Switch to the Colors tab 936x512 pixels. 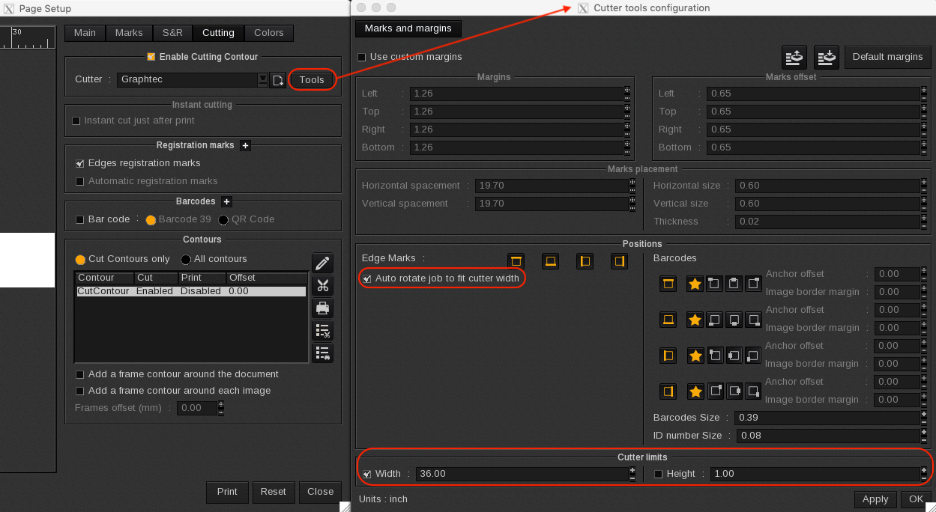pos(268,33)
